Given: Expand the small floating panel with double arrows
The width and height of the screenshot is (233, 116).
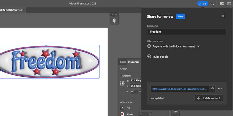Looking at the screenshot, I should 116,14.
